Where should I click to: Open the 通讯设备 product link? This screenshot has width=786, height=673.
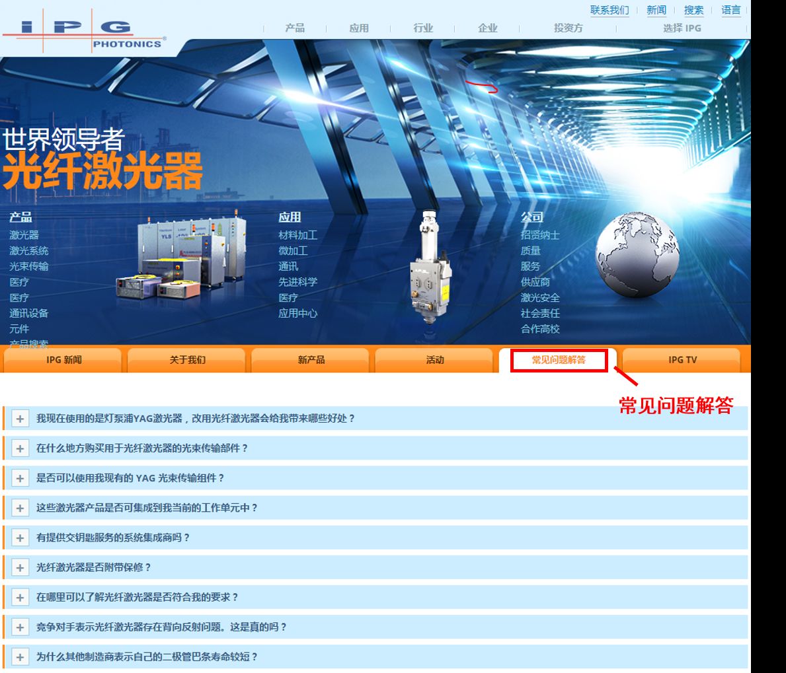[x=28, y=313]
